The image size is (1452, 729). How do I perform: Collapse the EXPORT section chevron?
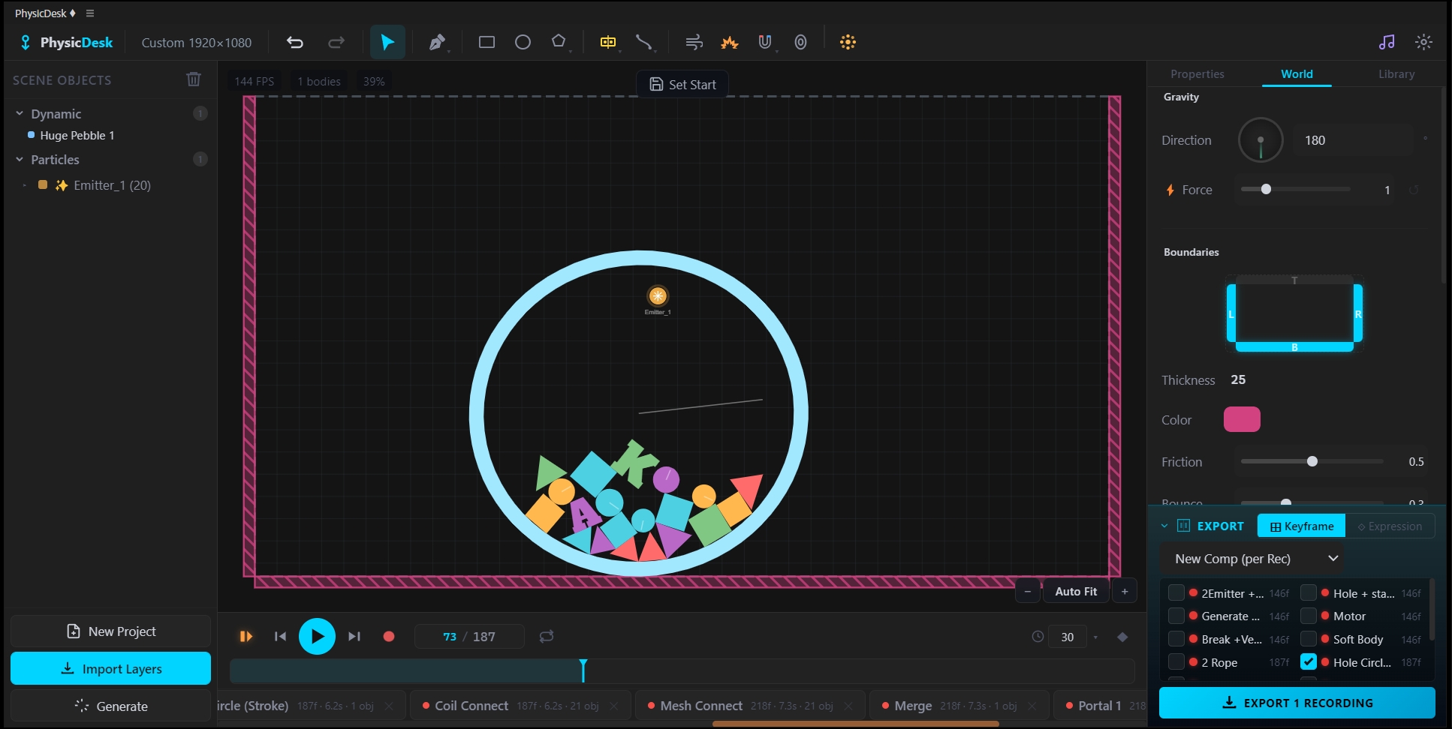(x=1164, y=526)
